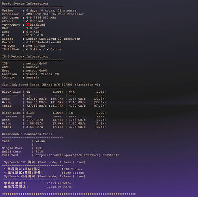Click the SysBench single-thread '4608 Scores'
Screen dimensions: 198x197
point(72,169)
